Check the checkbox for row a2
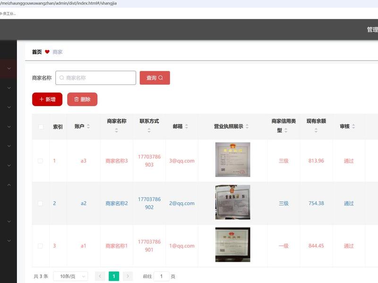 40,203
